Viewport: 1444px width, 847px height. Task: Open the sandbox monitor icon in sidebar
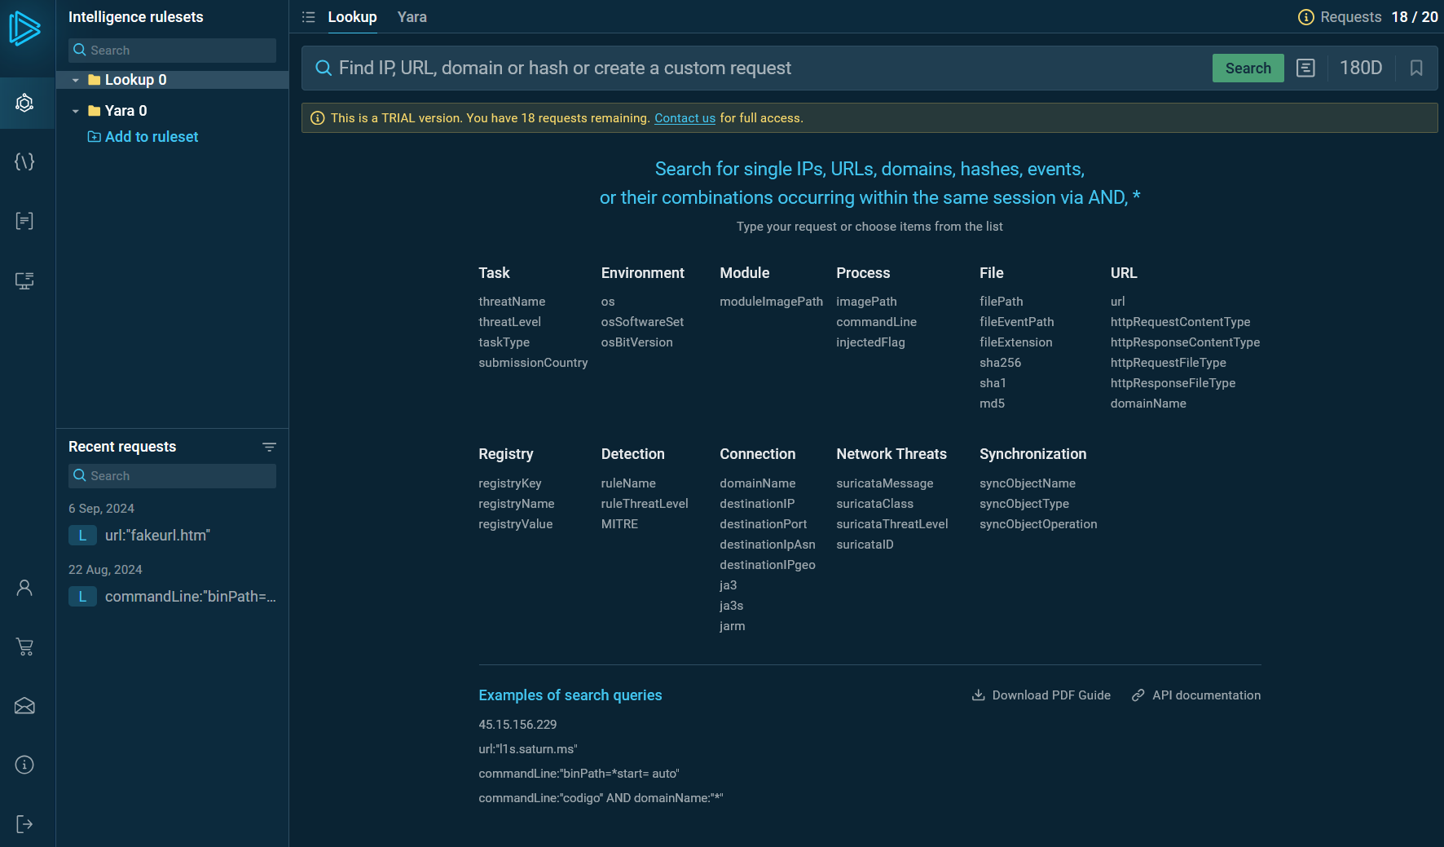25,280
